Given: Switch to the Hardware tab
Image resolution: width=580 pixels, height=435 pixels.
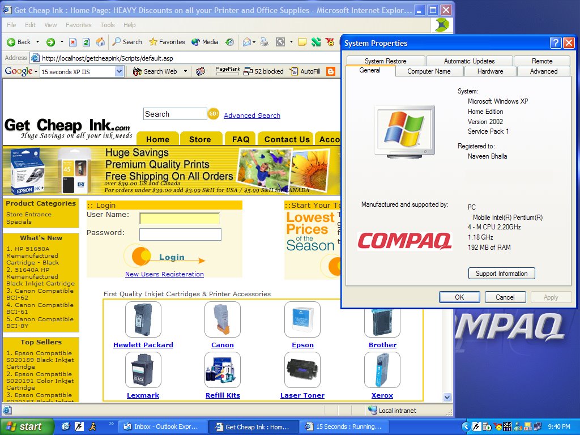Looking at the screenshot, I should [490, 71].
